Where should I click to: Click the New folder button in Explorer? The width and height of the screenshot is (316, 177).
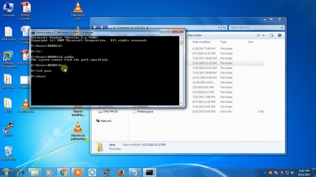(195, 35)
